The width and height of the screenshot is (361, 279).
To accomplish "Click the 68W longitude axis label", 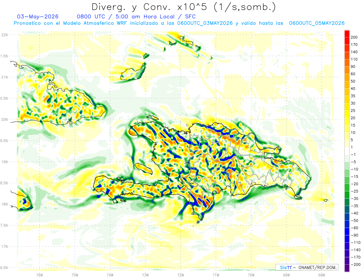I will [321, 275].
